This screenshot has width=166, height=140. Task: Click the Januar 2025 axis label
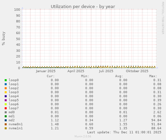pyautogui.click(x=46, y=71)
